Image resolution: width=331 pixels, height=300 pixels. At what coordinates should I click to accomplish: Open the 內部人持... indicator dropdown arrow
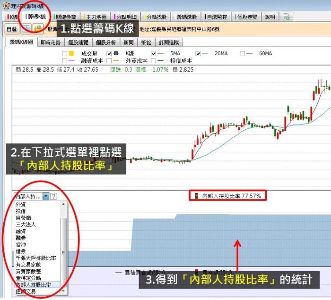pyautogui.click(x=46, y=196)
